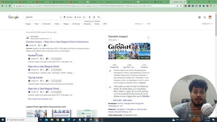Open the Wikipedia link in the description
Screen dimensions: 217x122
click(x=142, y=83)
